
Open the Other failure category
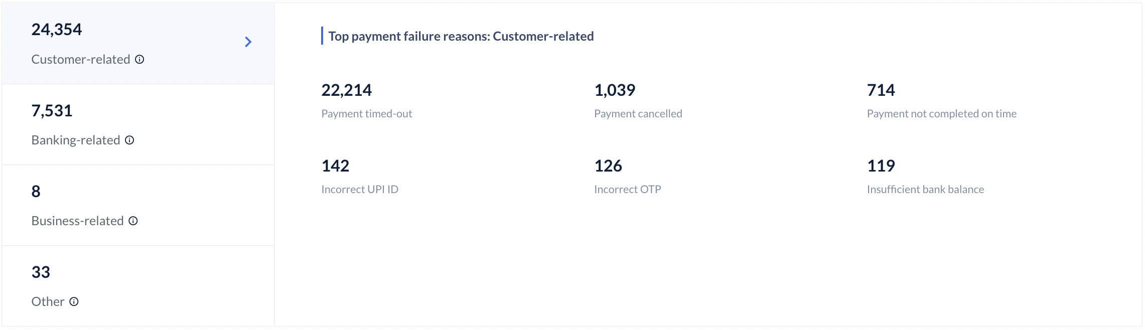tap(138, 286)
